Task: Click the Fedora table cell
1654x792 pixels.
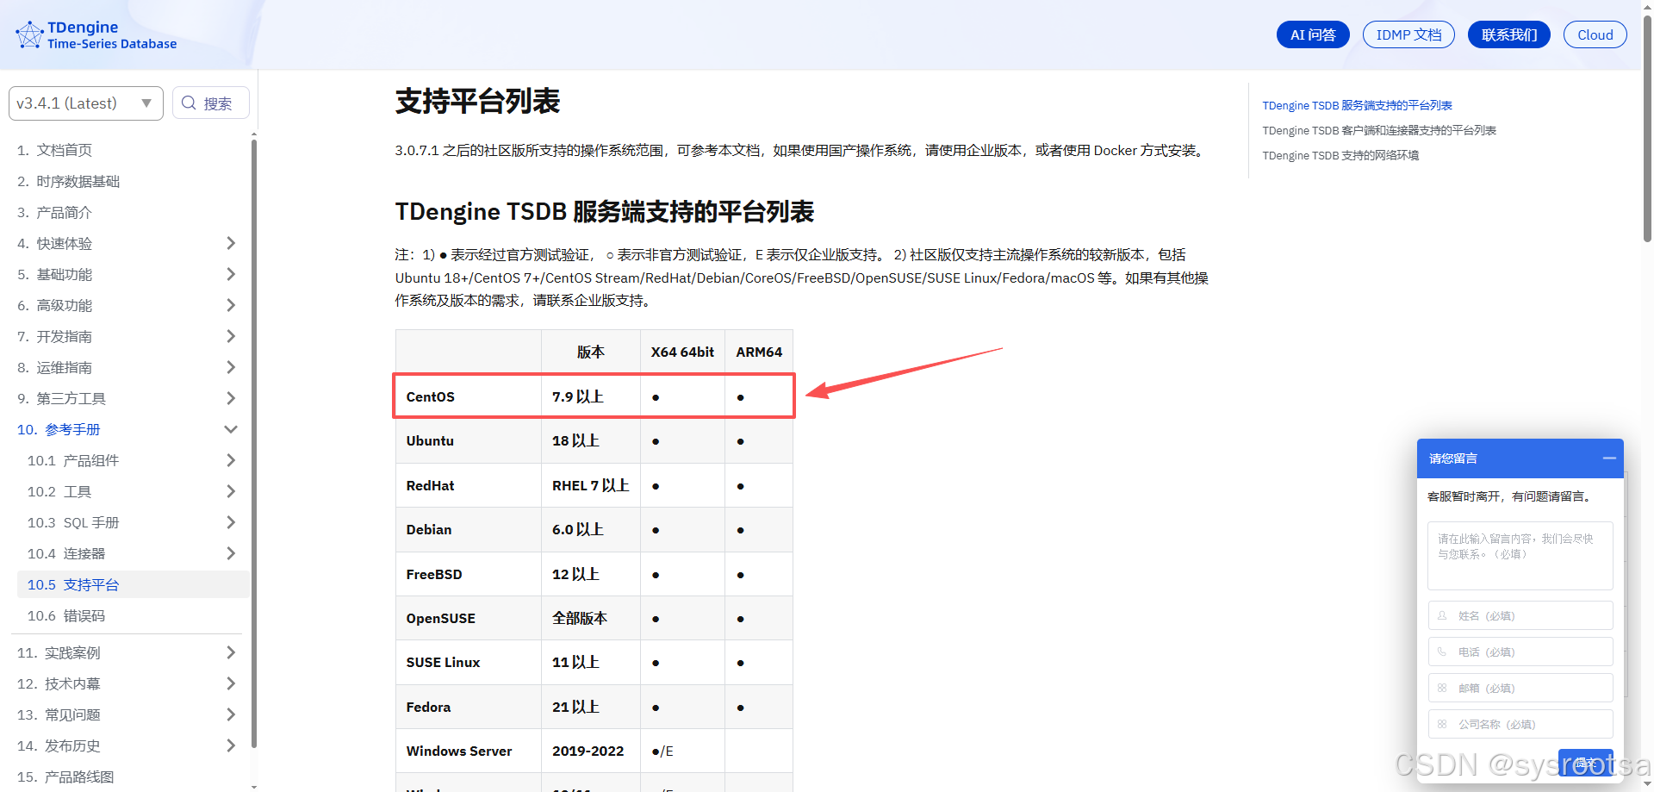Action: [x=469, y=707]
